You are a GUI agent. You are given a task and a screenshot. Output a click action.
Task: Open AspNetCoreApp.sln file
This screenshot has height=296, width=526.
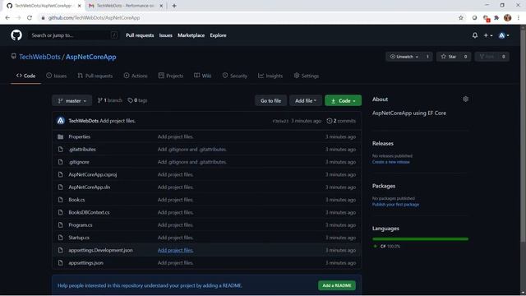coord(90,187)
